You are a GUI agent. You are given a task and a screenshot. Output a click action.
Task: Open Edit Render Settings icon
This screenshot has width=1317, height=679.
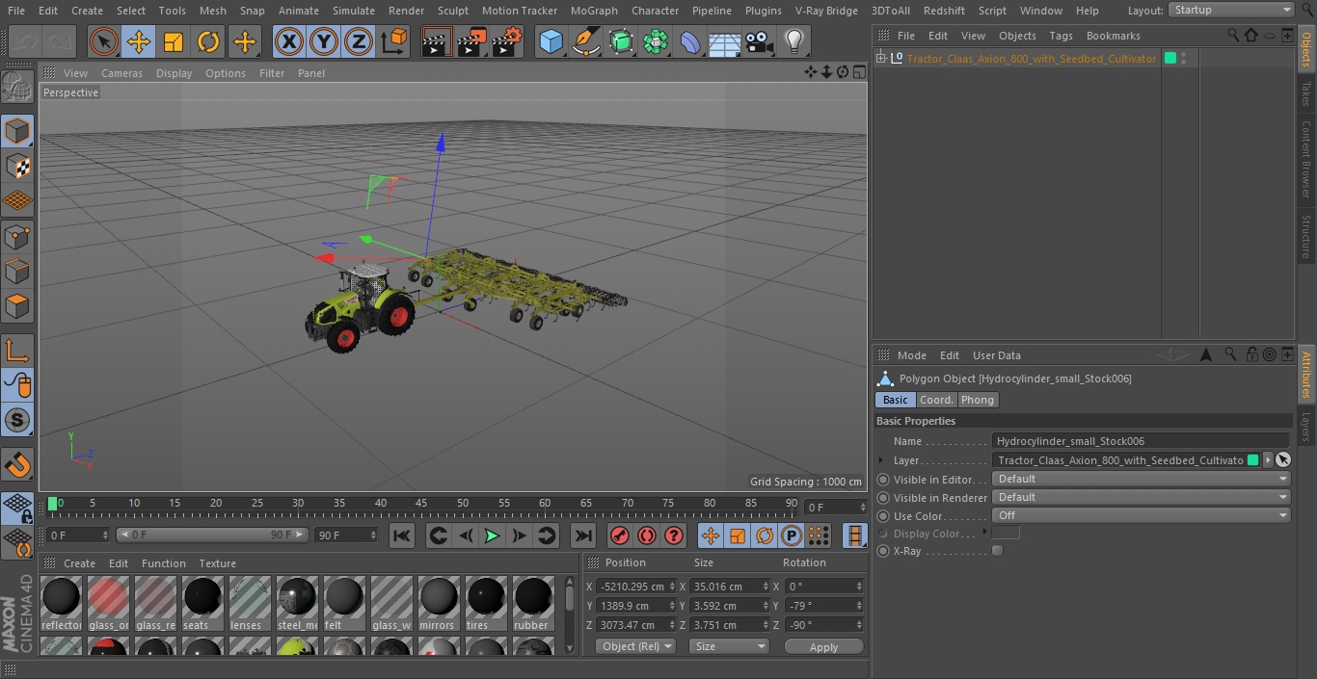507,41
